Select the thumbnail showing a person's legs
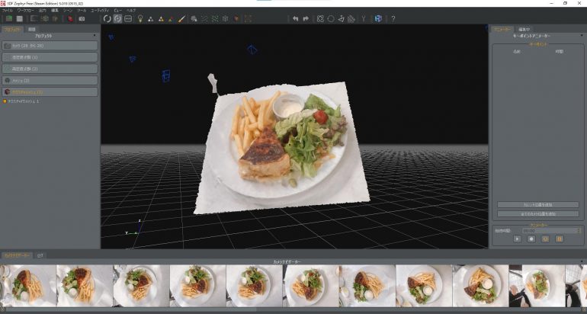The height and width of the screenshot is (314, 587). pos(537,286)
